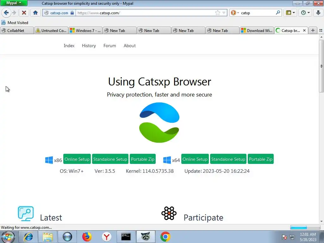Click the search magnifier icon
The width and height of the screenshot is (324, 243).
278,13
